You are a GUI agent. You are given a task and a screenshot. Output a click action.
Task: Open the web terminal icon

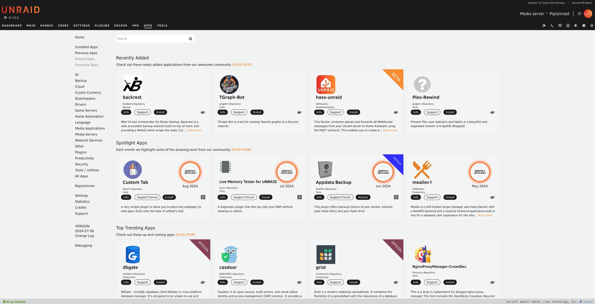click(552, 26)
